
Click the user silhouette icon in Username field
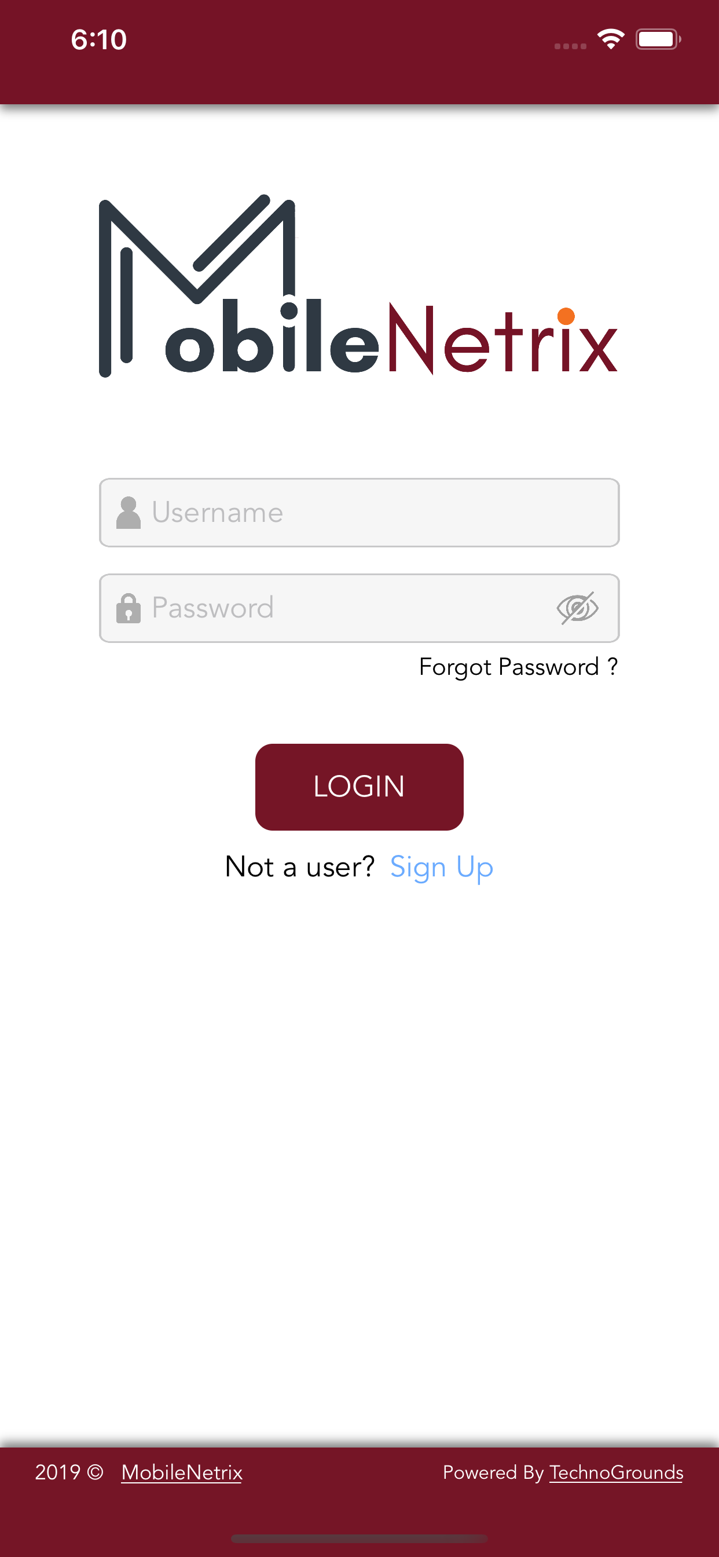coord(128,513)
